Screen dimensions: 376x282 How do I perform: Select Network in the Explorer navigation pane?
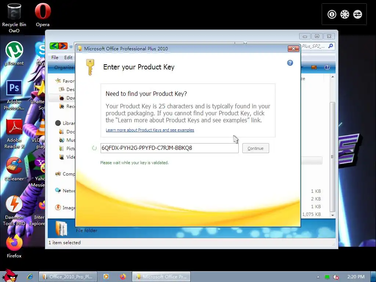[x=65, y=191]
